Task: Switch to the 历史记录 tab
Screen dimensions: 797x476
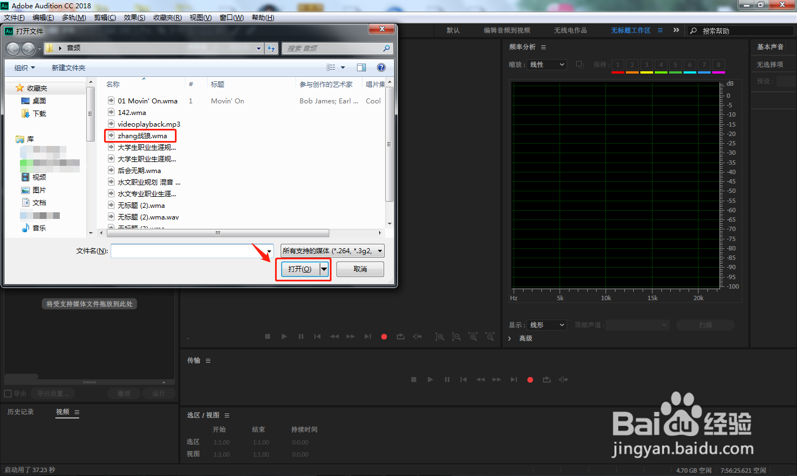Action: point(20,412)
